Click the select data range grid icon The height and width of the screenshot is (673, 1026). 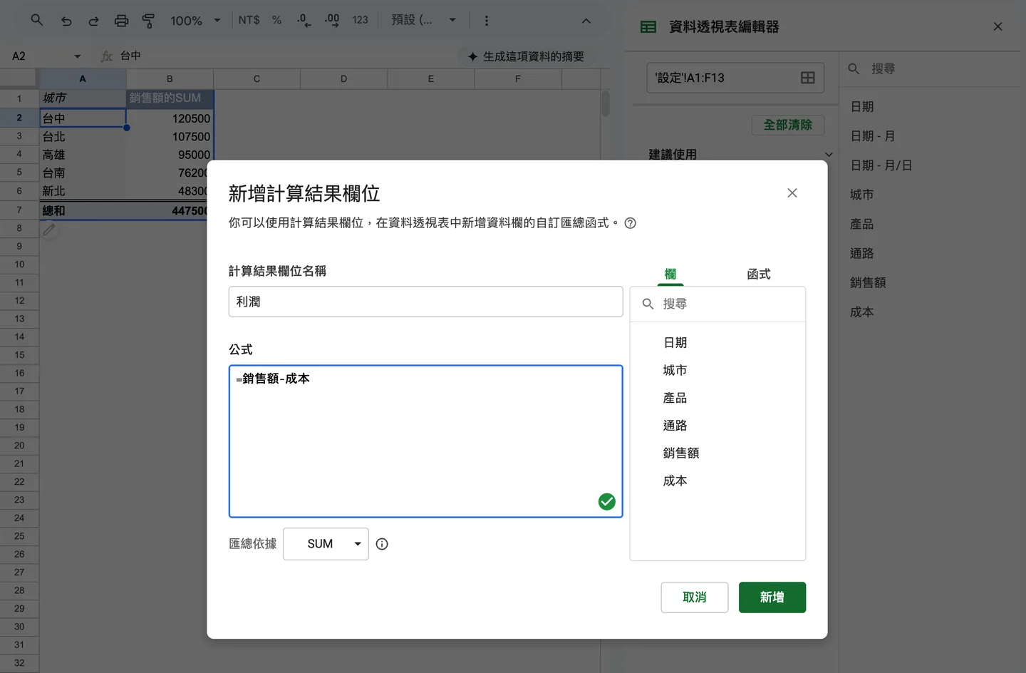pos(808,78)
